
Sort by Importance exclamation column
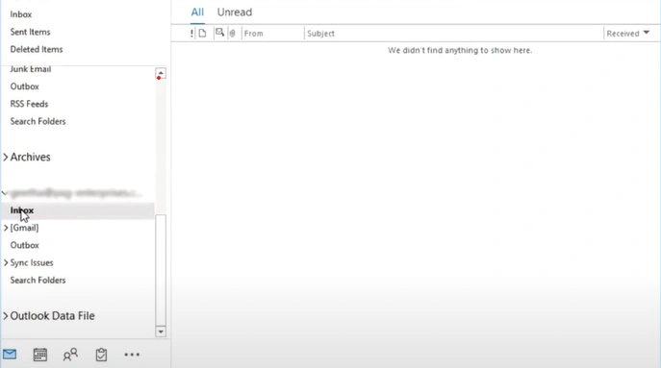191,34
